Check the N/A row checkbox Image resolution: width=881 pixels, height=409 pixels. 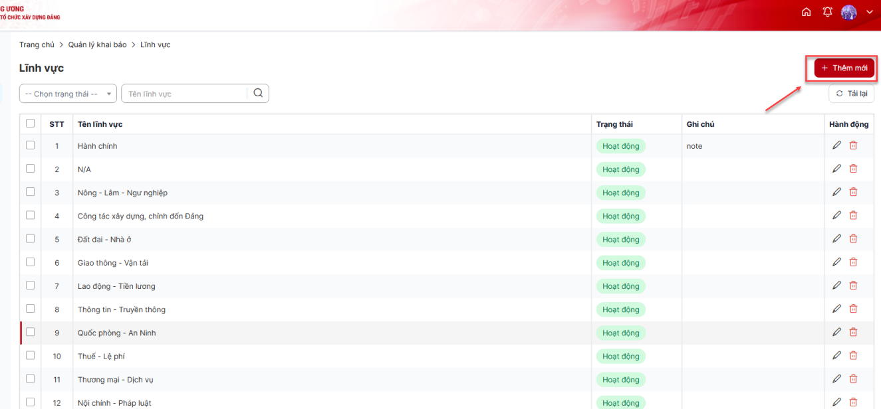tap(30, 168)
